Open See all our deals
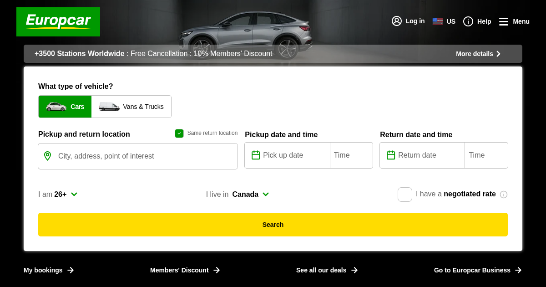This screenshot has width=546, height=287. (327, 270)
